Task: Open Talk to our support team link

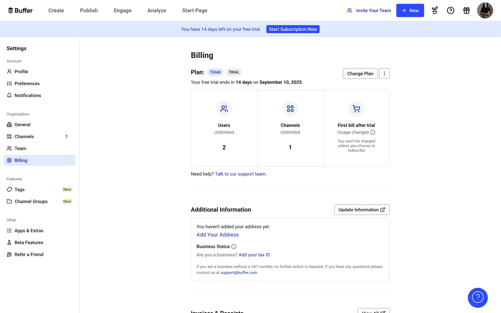Action: point(240,174)
